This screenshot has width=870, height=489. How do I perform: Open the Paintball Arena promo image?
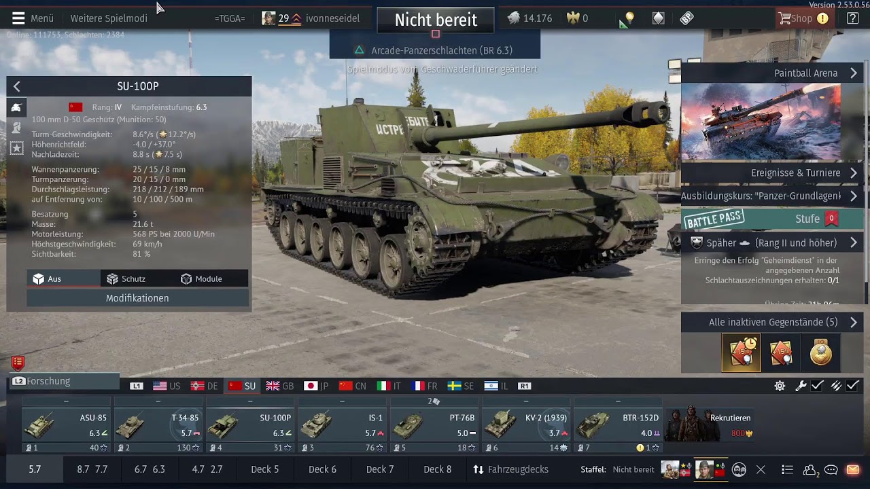click(x=761, y=122)
